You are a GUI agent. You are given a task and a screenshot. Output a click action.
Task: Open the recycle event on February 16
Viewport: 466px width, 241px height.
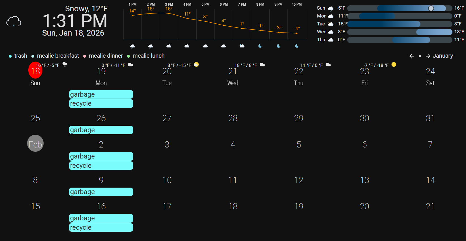[101, 227]
